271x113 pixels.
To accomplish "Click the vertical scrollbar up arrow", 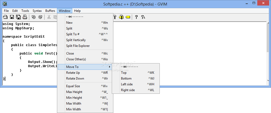I will (268, 23).
